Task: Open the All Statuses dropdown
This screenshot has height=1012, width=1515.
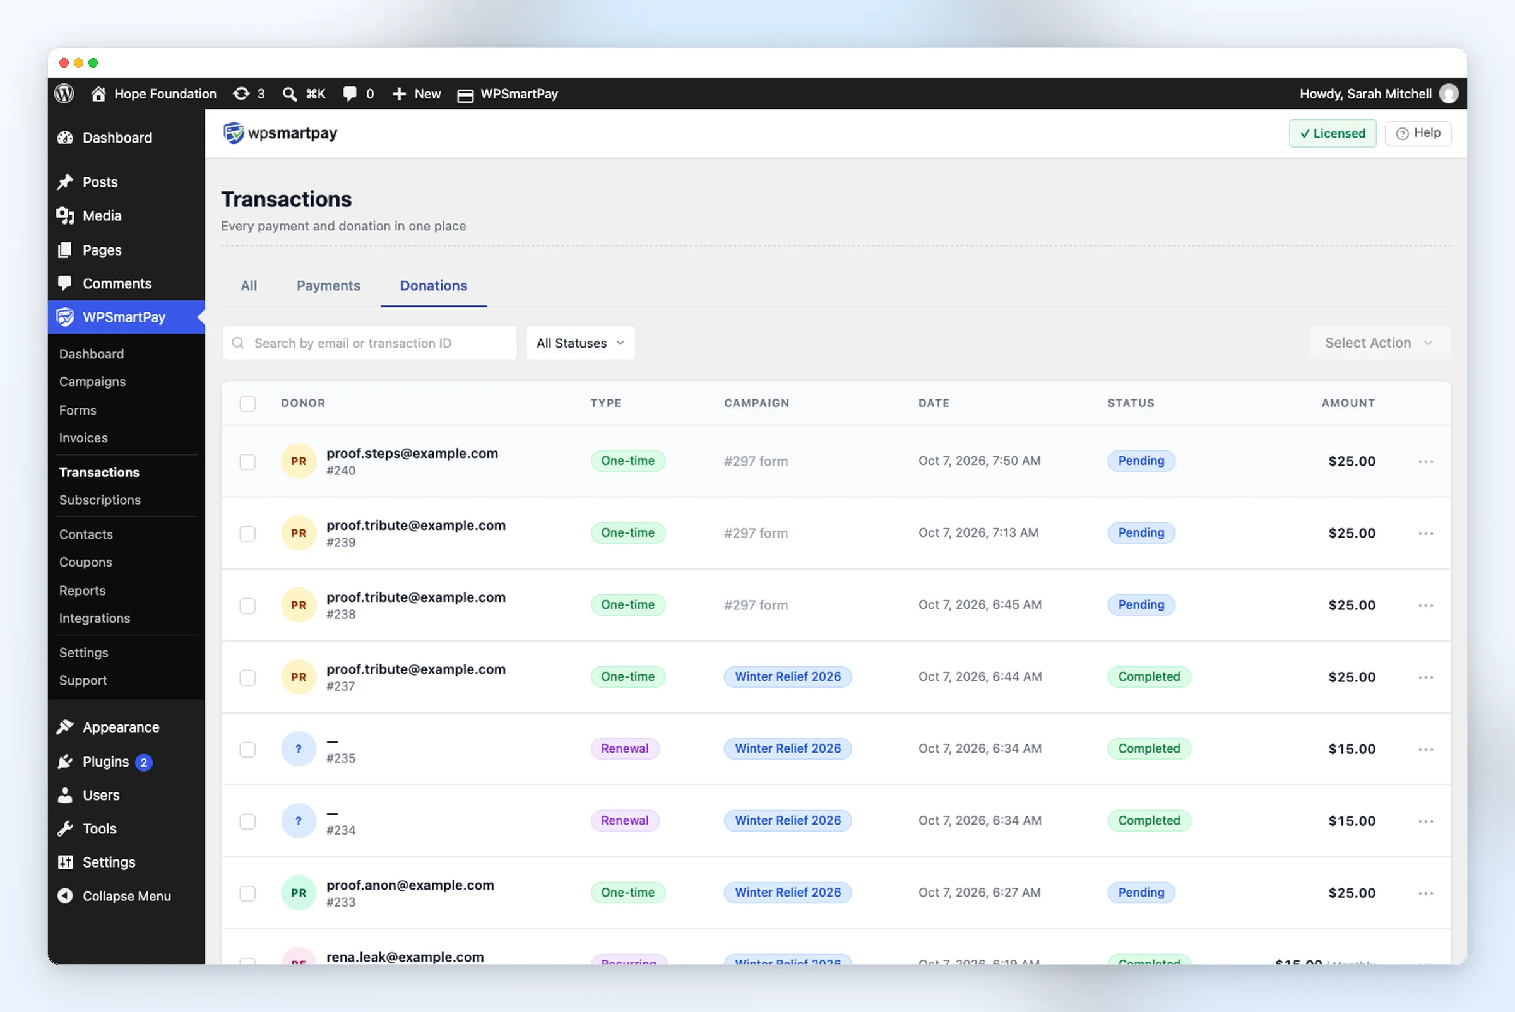Action: [x=581, y=343]
